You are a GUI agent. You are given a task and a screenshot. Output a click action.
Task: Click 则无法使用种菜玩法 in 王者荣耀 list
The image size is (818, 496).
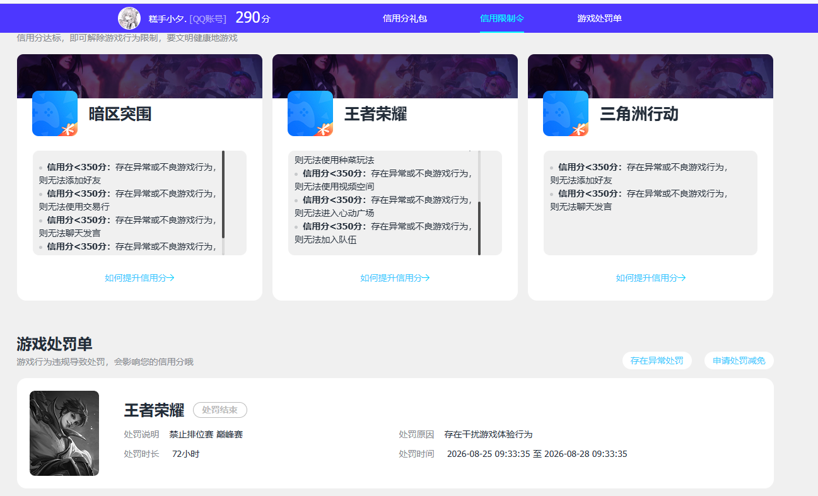click(x=334, y=160)
